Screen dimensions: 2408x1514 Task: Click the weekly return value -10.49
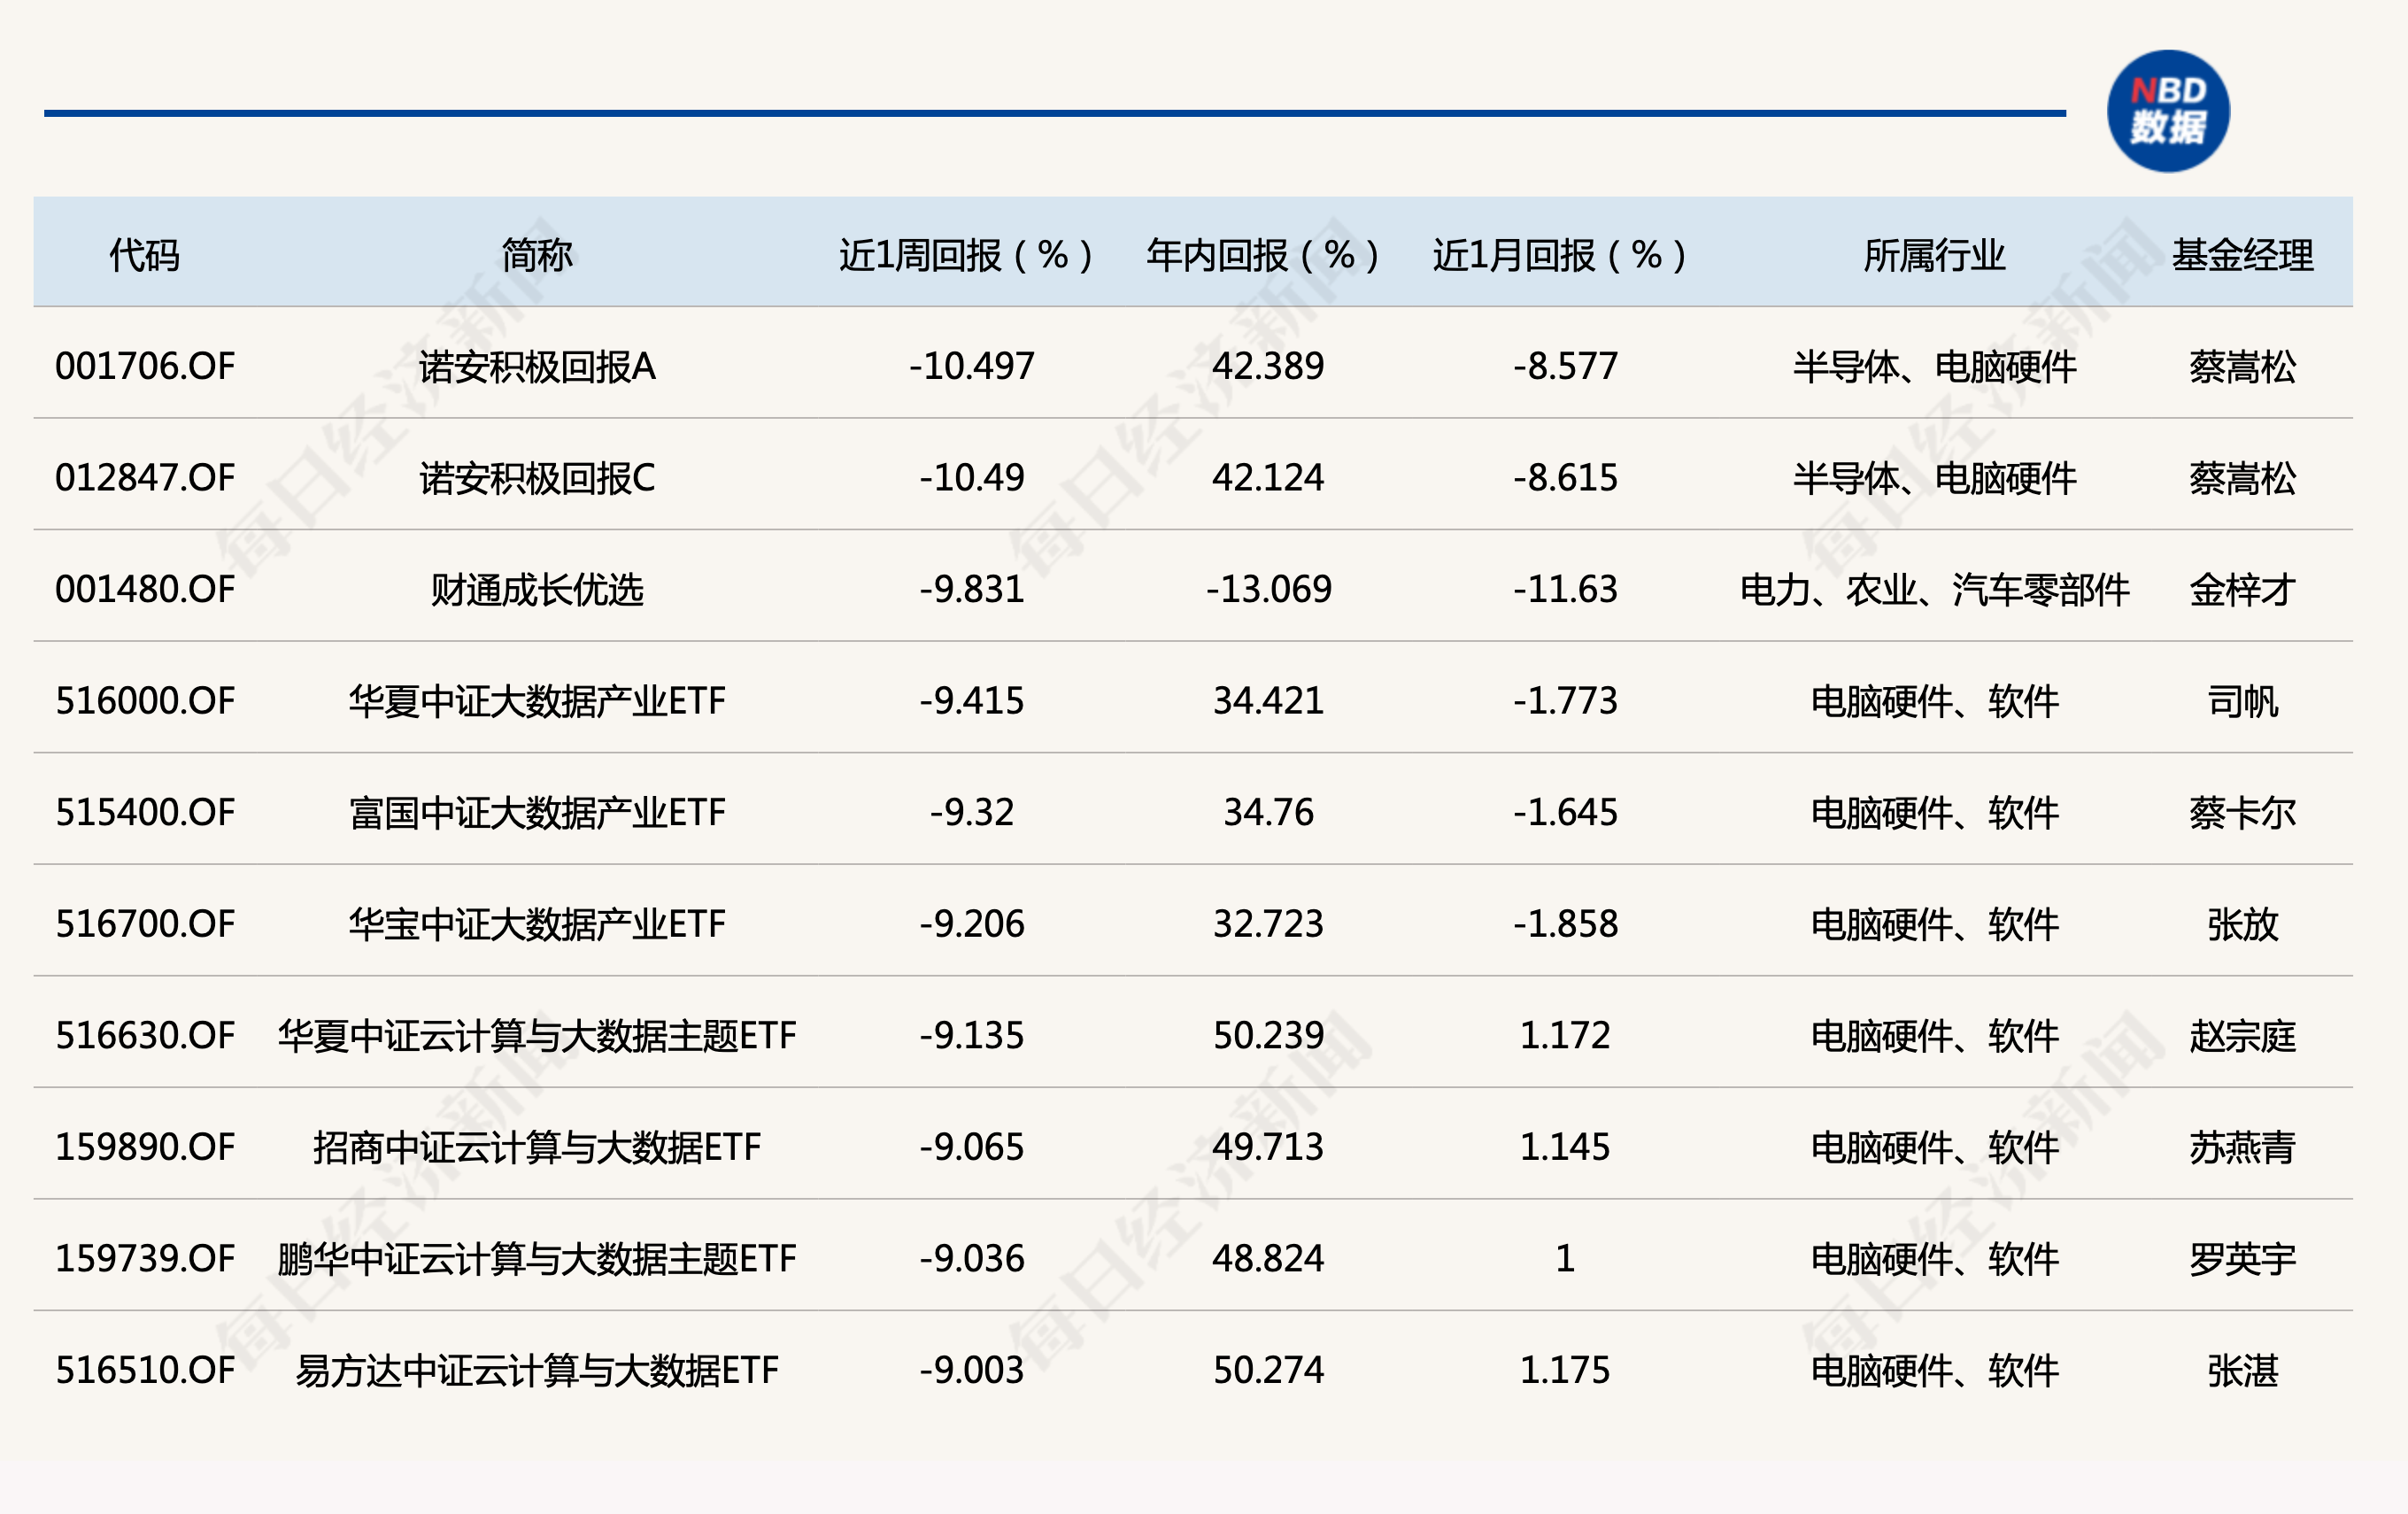(972, 478)
